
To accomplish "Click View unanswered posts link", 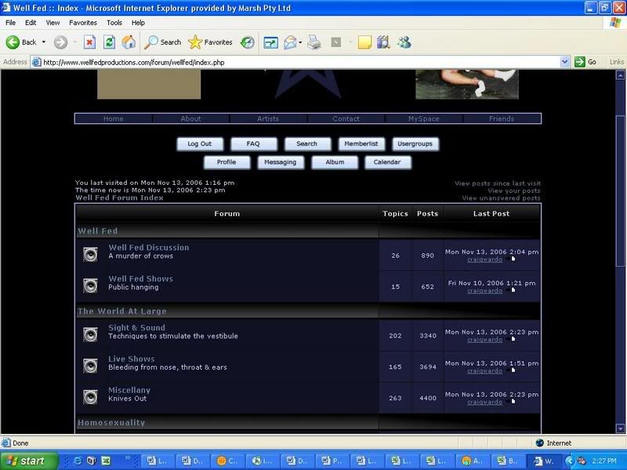I will [501, 198].
